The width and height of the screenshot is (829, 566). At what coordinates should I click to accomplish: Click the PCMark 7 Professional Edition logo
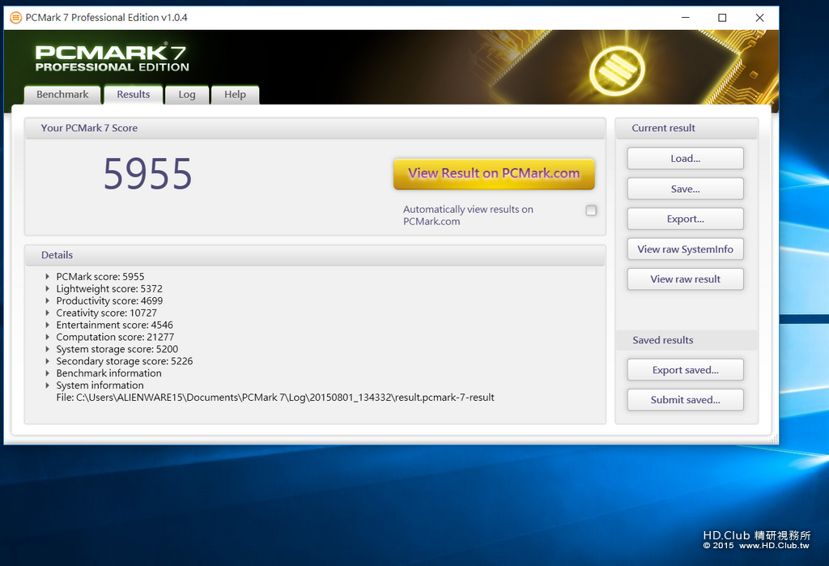(112, 58)
